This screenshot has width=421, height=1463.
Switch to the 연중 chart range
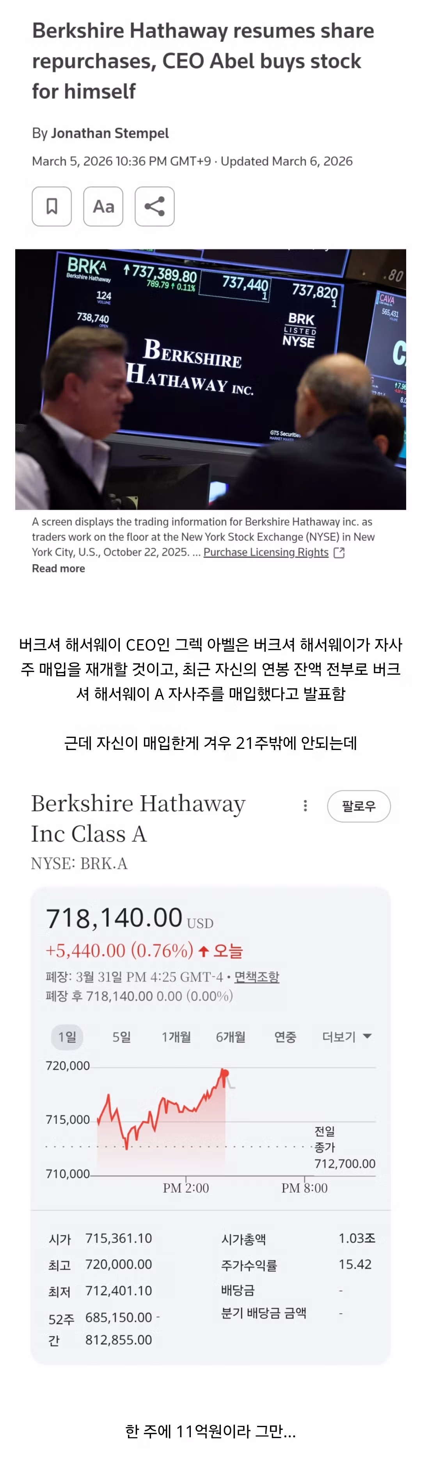click(x=285, y=1037)
